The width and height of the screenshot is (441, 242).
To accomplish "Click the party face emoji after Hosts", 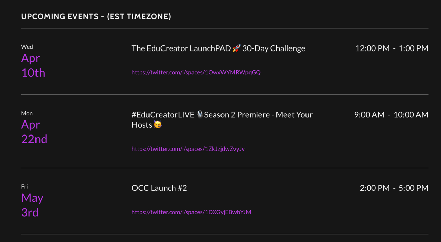I will [x=158, y=125].
